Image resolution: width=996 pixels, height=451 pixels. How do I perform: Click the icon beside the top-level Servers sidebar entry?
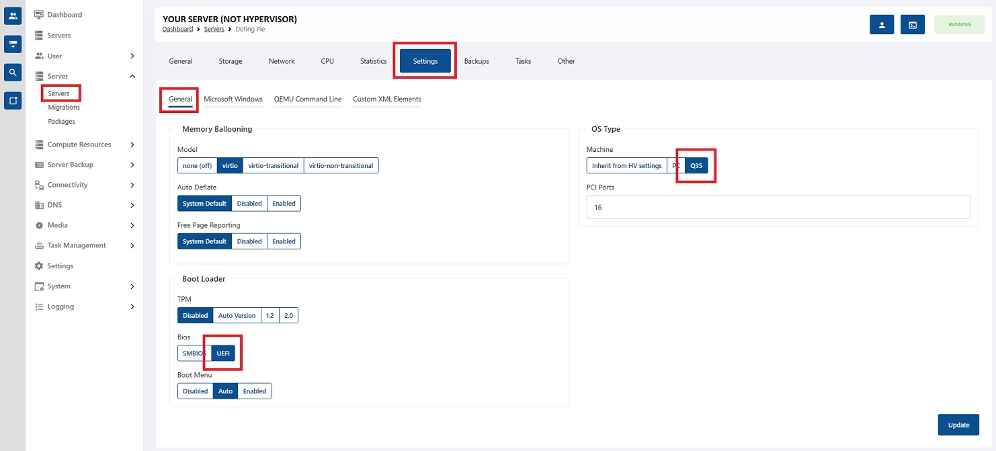click(39, 35)
